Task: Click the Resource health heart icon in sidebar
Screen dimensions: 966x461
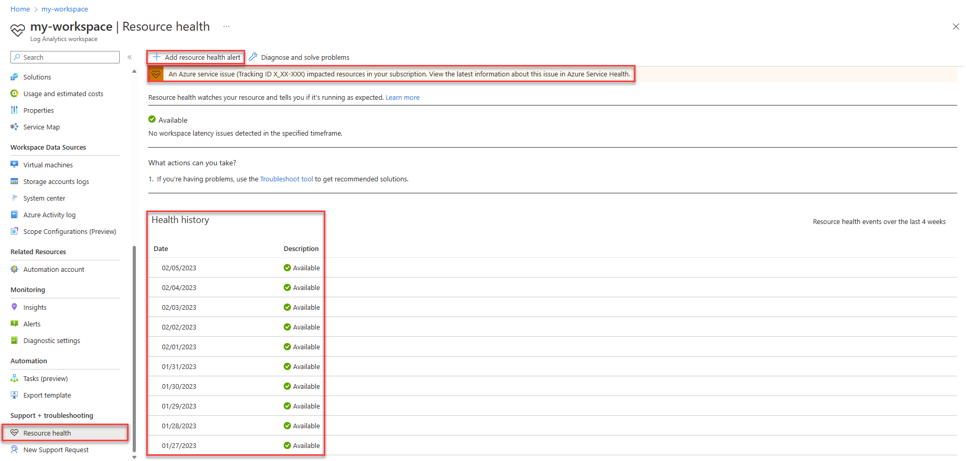Action: (x=15, y=433)
